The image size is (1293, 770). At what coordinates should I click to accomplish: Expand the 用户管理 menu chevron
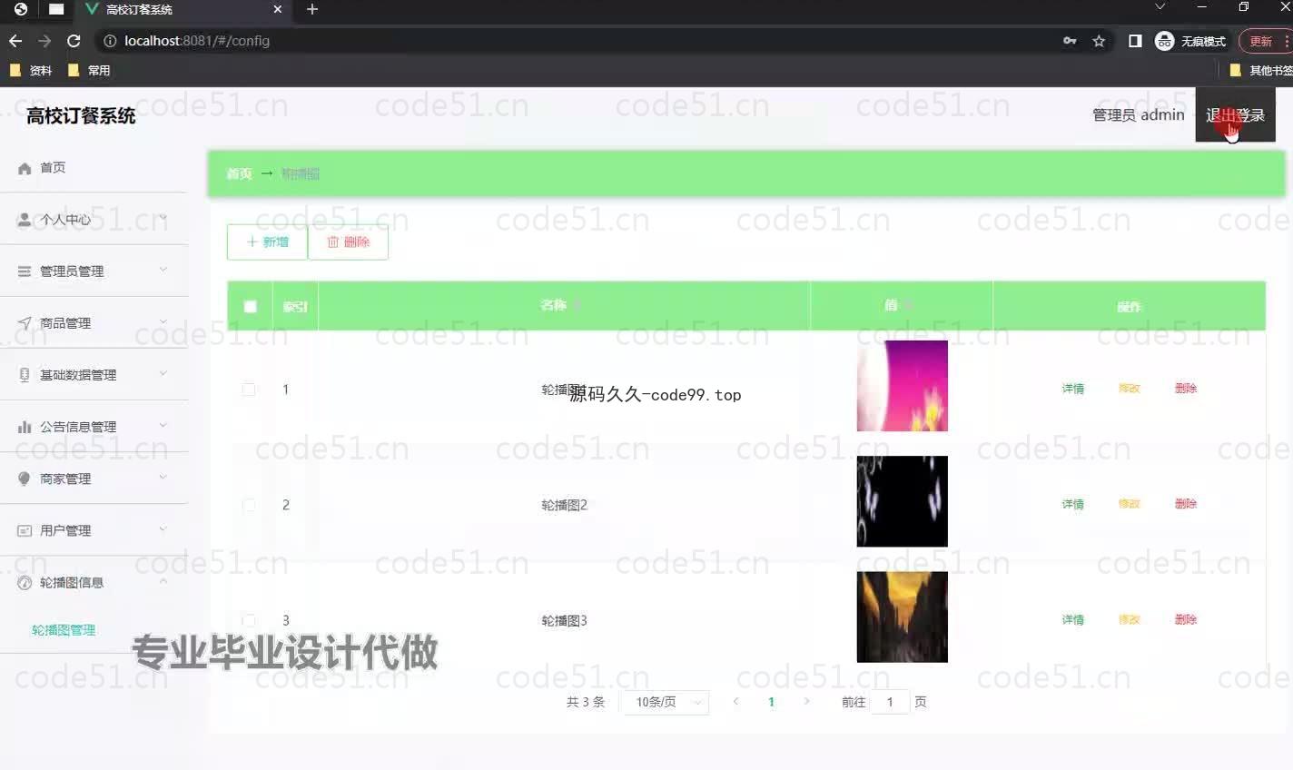pos(163,528)
